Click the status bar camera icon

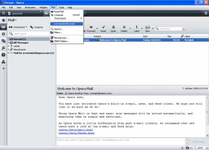[x=187, y=148]
